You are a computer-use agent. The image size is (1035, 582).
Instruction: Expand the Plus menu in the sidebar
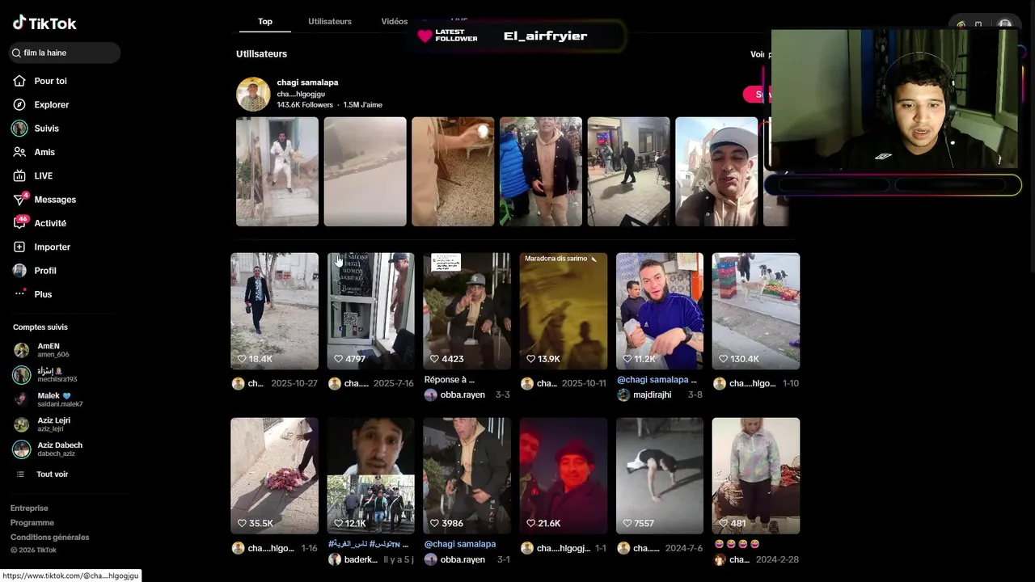(x=43, y=294)
